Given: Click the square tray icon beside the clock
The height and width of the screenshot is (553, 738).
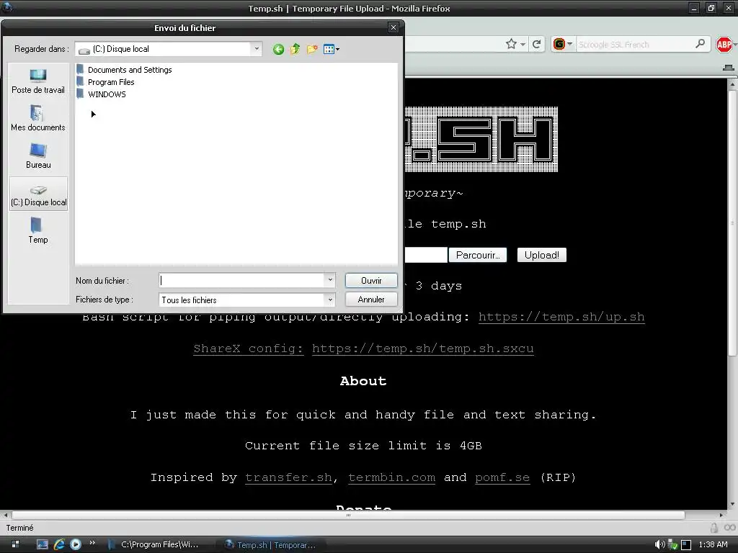Looking at the screenshot, I should coord(686,545).
